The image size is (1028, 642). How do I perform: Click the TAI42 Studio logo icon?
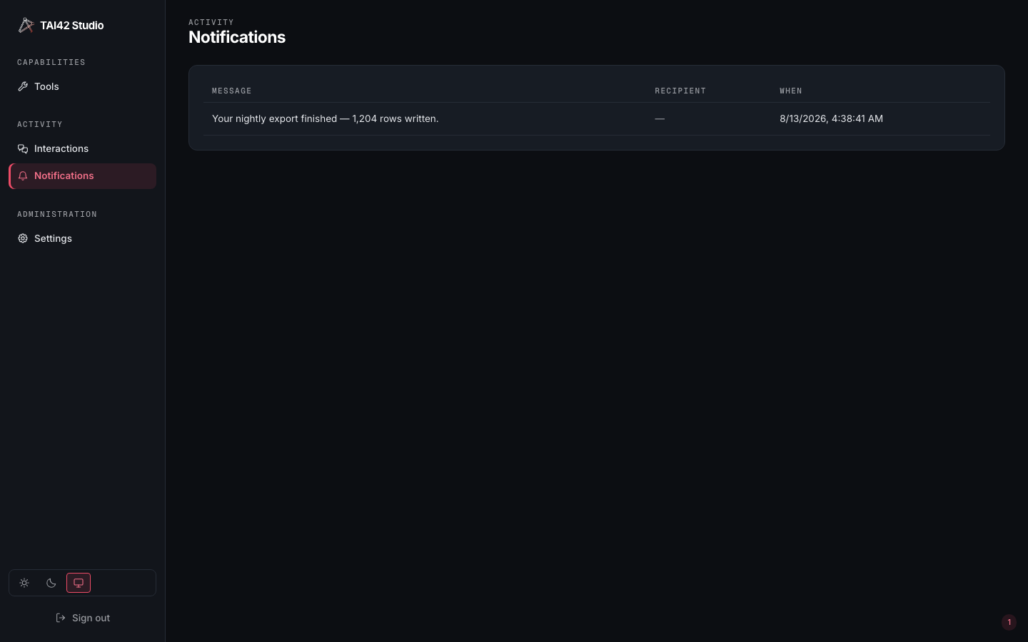pyautogui.click(x=26, y=25)
